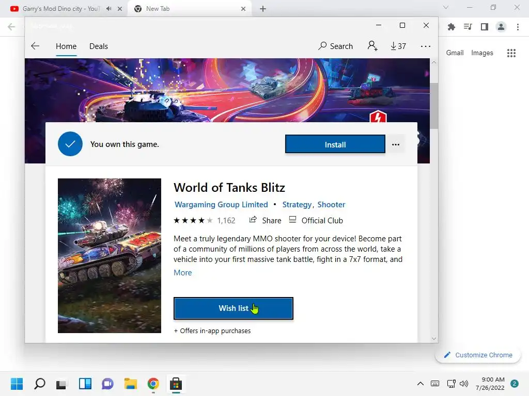Screen dimensions: 529x396
Task: View downloads and updates showing 37
Action: coord(398,46)
